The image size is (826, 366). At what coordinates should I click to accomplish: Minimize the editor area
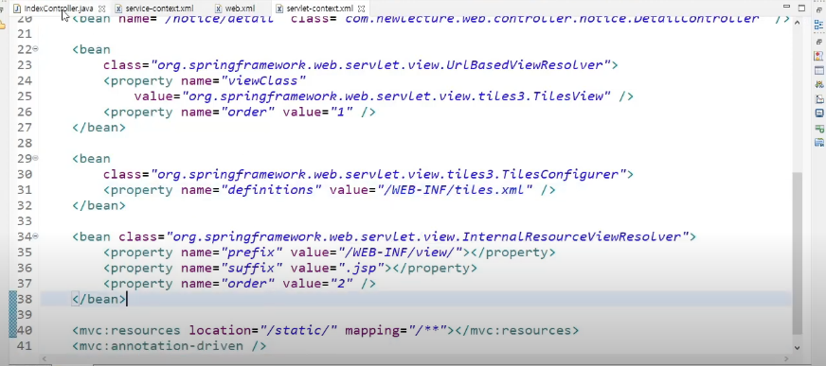point(786,7)
